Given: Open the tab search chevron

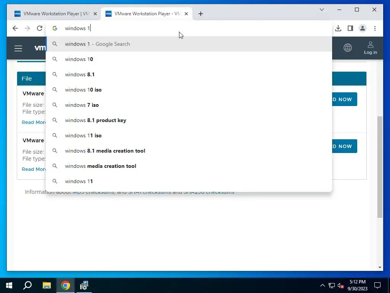Looking at the screenshot, I should (x=321, y=10).
